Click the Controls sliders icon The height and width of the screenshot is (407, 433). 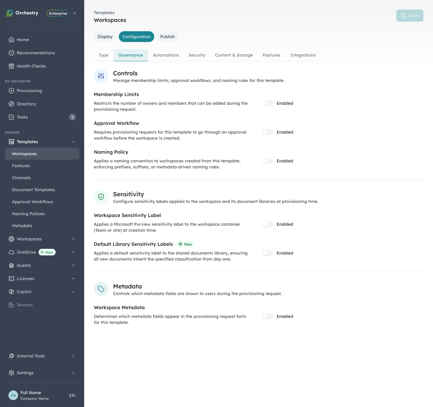click(x=101, y=76)
